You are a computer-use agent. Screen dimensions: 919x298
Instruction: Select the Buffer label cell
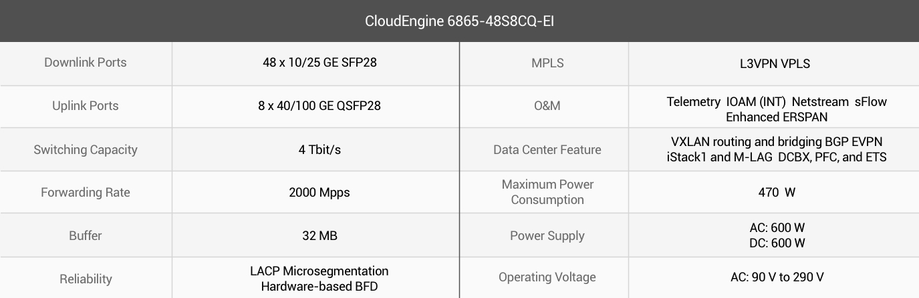(86, 235)
